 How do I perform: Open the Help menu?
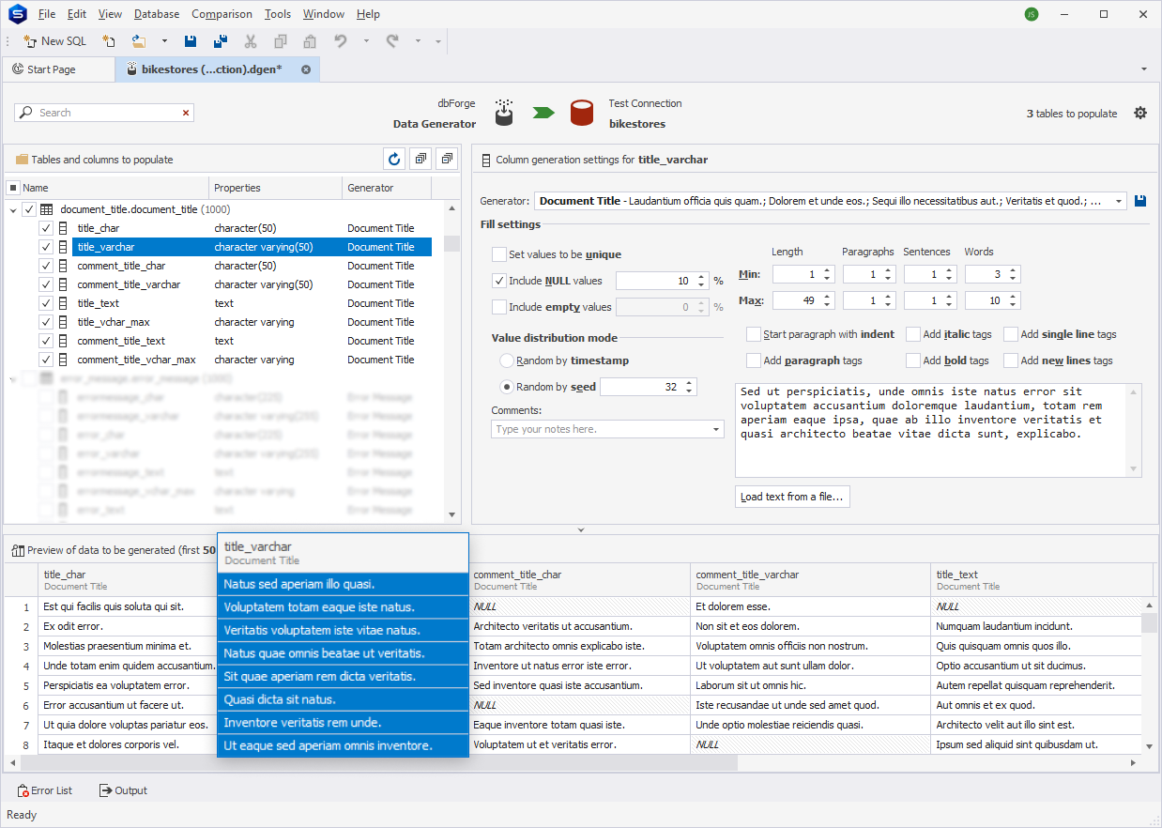[368, 14]
